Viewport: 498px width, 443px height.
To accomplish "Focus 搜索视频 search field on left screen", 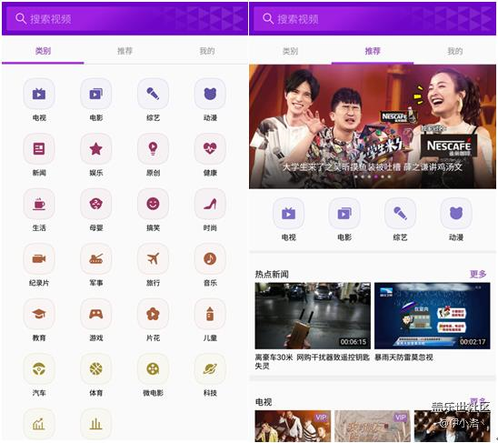I will (124, 19).
